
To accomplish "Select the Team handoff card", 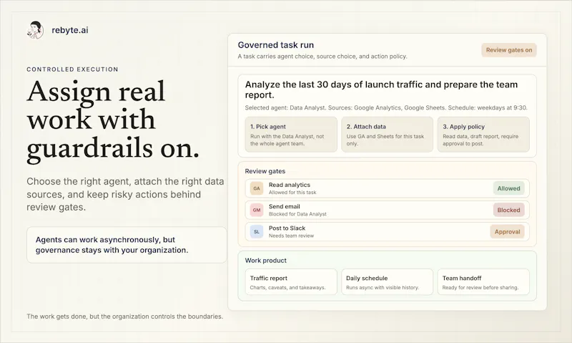I will click(483, 282).
